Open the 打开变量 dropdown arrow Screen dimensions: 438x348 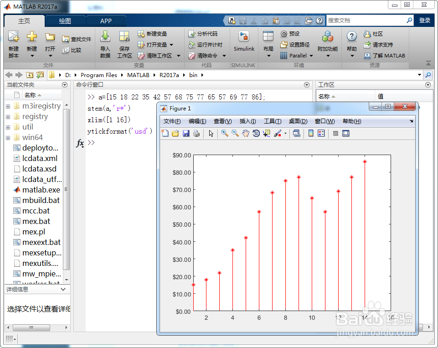pos(171,45)
